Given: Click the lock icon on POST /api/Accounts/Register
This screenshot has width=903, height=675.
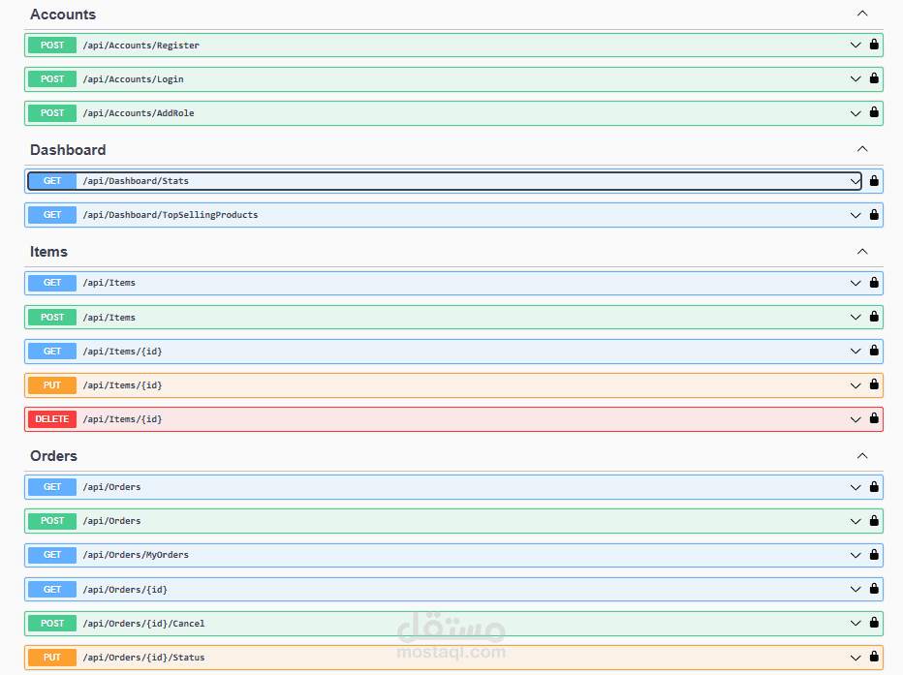Looking at the screenshot, I should (x=873, y=45).
